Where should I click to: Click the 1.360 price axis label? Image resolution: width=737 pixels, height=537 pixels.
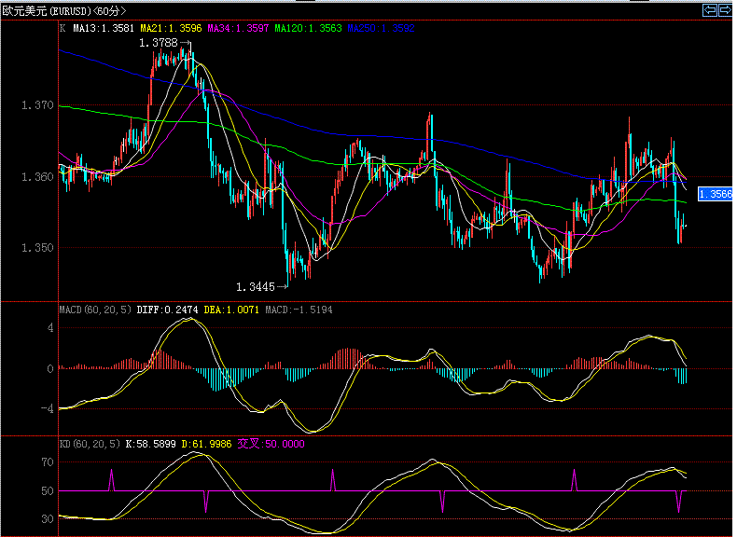[37, 176]
